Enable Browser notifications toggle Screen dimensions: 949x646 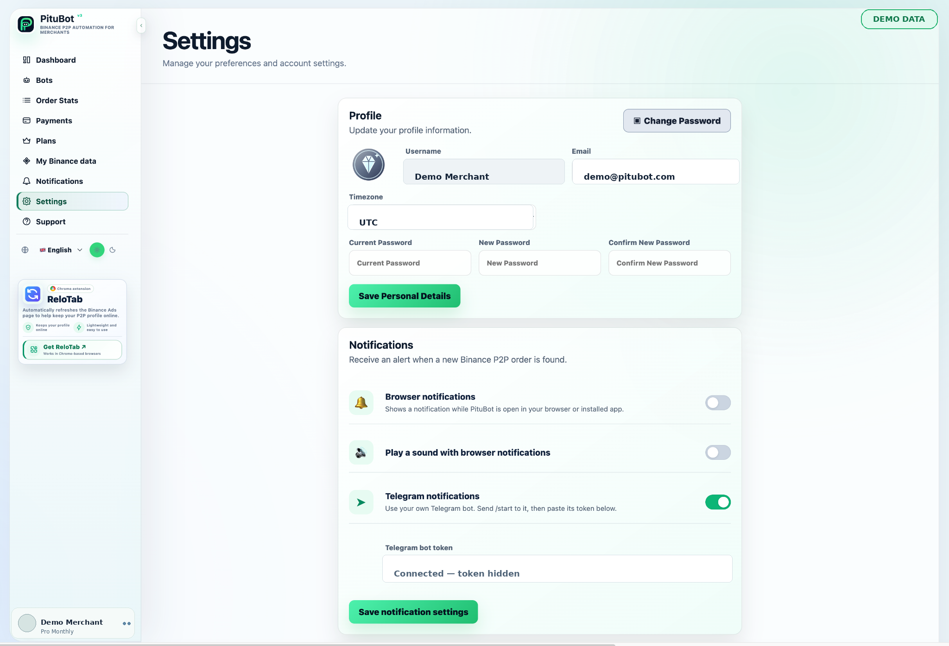coord(718,402)
